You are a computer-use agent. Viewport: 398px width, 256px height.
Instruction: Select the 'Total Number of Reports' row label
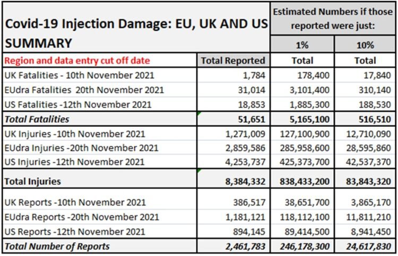coord(57,246)
